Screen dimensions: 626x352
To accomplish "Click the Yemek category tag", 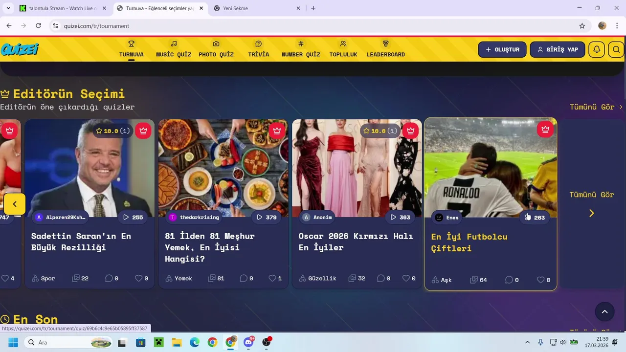I will tap(179, 278).
